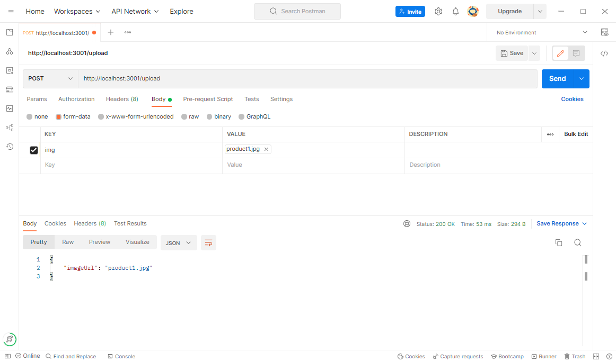Switch response view to Raw
616x362 pixels.
[x=67, y=242]
